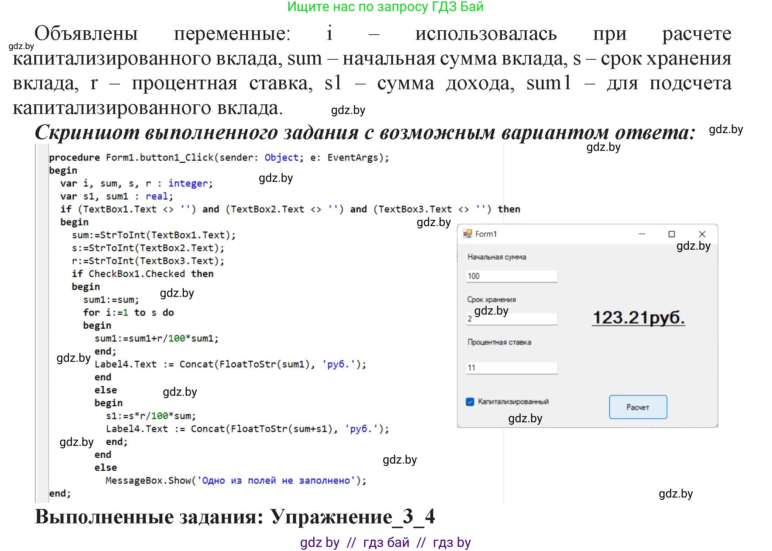
Task: Click the purple гдз бай footer link
Action: [387, 542]
